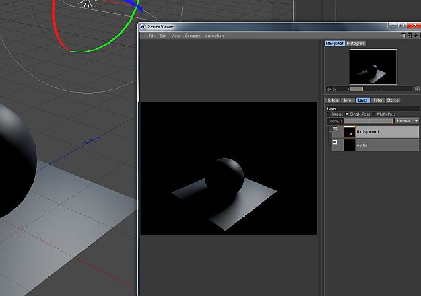Maximize the Picture Viewer window
The width and height of the screenshot is (421, 296).
[x=402, y=26]
